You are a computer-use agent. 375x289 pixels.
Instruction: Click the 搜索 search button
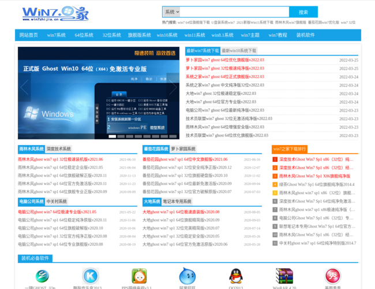tap(303, 12)
